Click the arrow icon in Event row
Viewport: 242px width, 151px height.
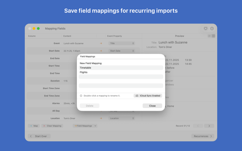(101, 43)
